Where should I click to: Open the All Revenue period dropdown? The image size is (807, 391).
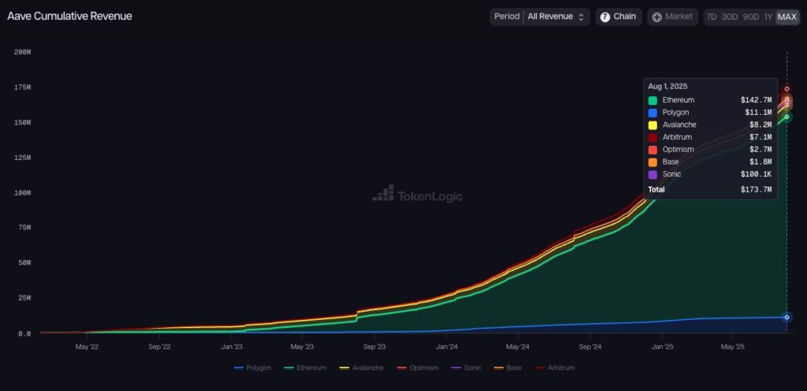coord(556,17)
